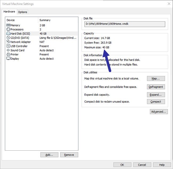
Task: Click the Defragment button
Action: click(156, 87)
